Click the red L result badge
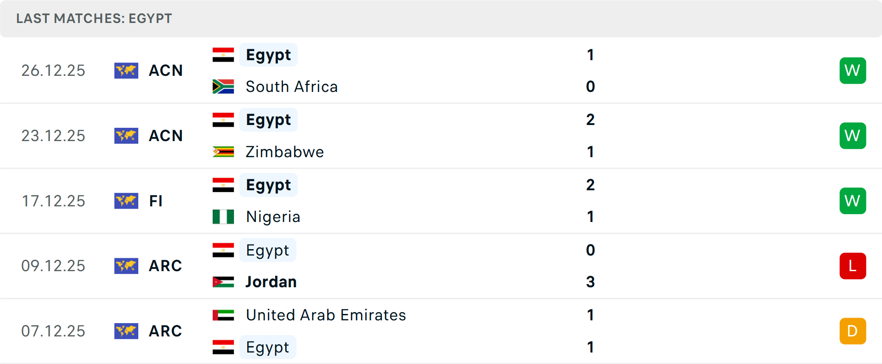 tap(852, 266)
